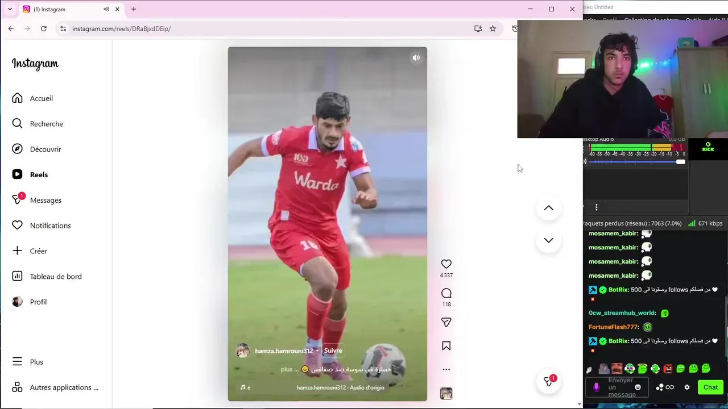728x409 pixels.
Task: Pick the green halo face emote
Action: [643, 369]
